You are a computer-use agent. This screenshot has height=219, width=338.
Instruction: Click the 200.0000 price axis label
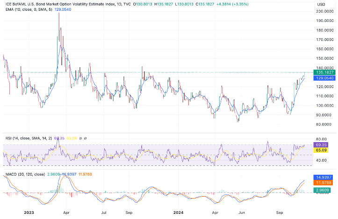tap(325, 11)
